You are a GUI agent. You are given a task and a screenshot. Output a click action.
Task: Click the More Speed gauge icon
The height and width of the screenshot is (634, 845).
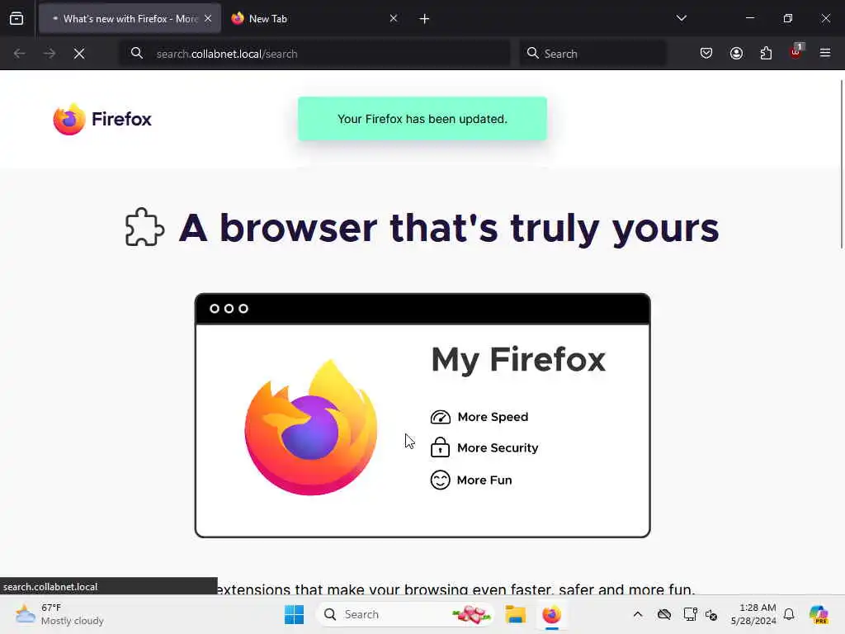coord(441,417)
